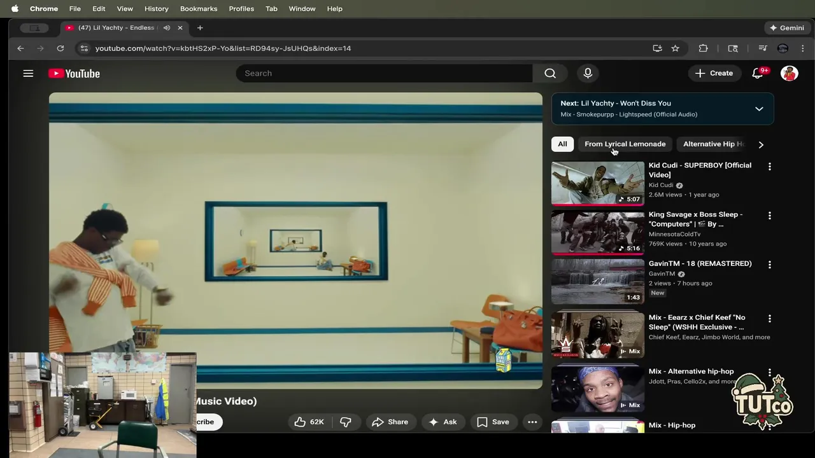Image resolution: width=815 pixels, height=458 pixels.
Task: Open options menu for GavinTM 18 video
Action: 769,265
